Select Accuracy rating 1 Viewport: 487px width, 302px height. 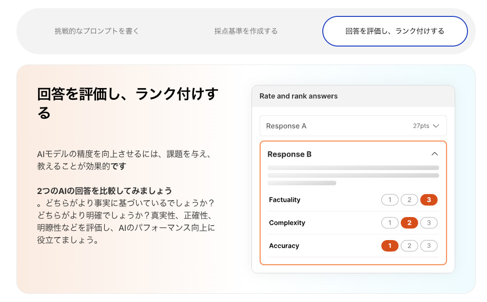389,246
